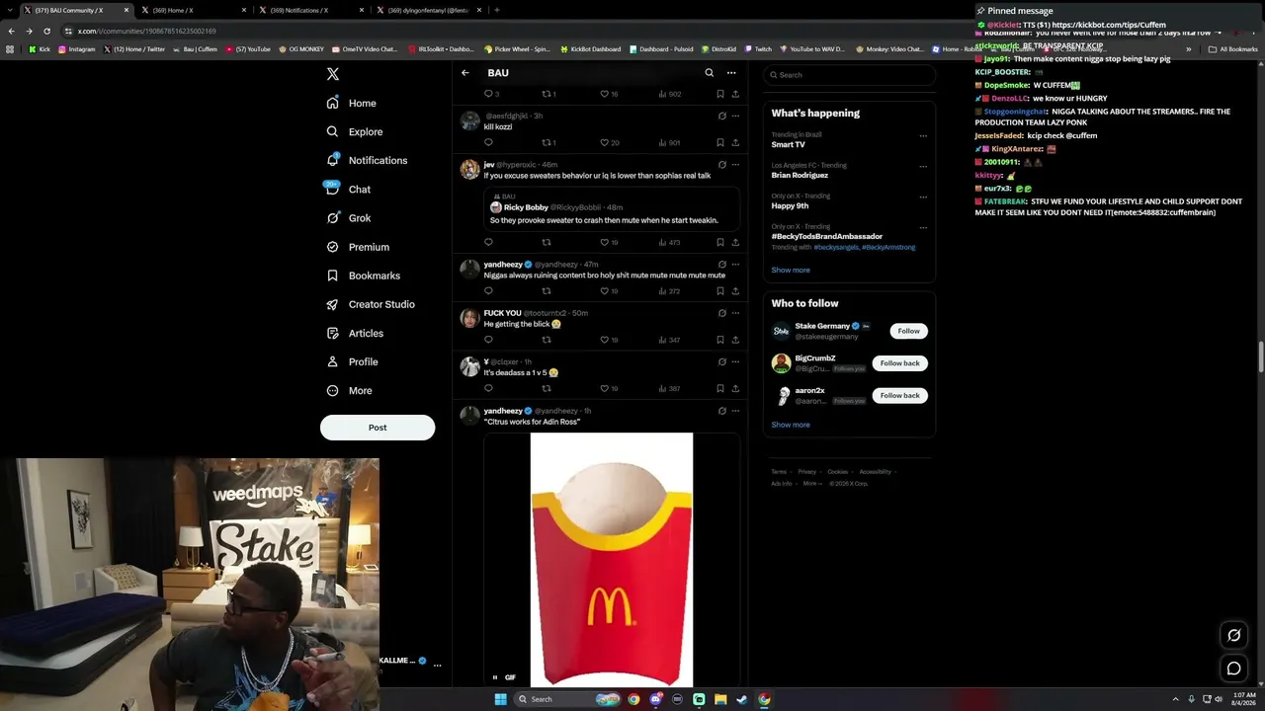Image resolution: width=1265 pixels, height=711 pixels.
Task: Ask Grok about aesfdghjkl's post
Action: [721, 116]
